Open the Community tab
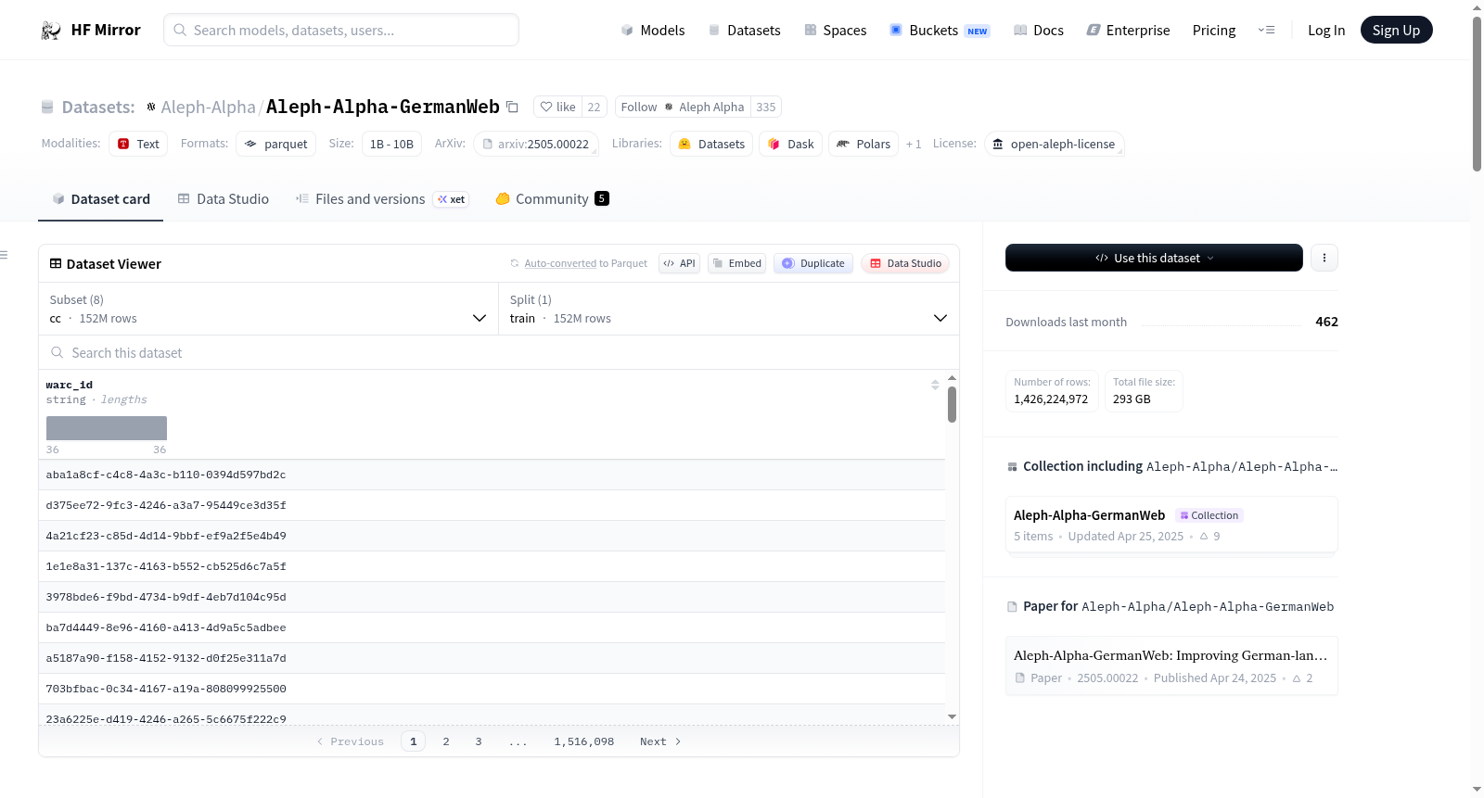1484x798 pixels. [552, 199]
